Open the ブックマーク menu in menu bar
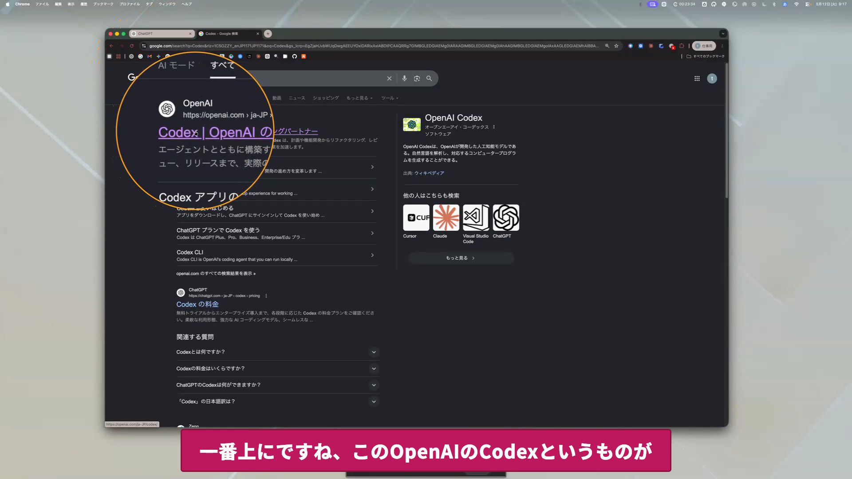This screenshot has height=479, width=852. click(103, 4)
